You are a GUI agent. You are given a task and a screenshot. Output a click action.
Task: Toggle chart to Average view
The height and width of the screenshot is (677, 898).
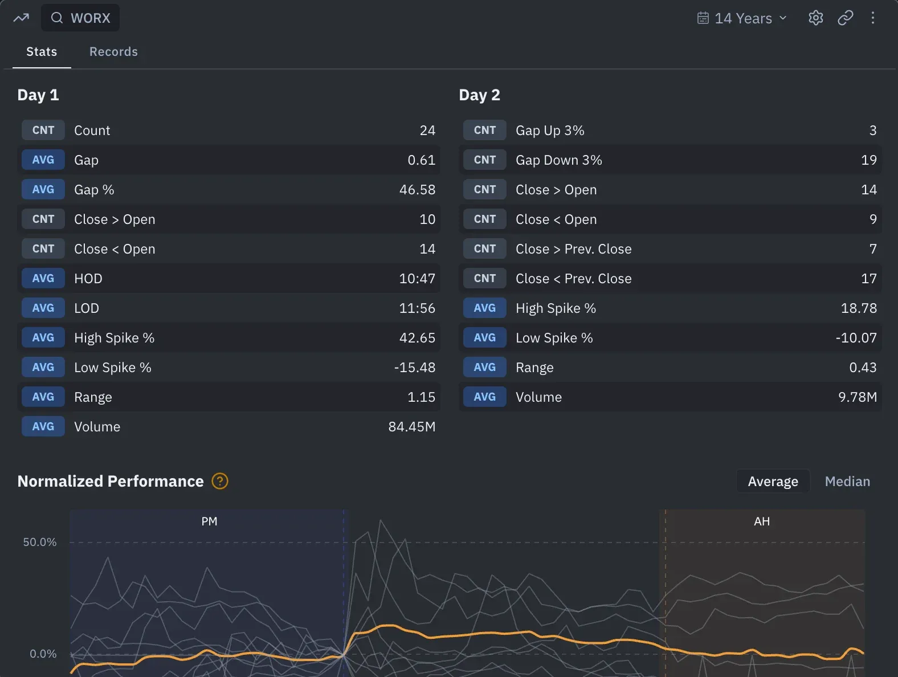pos(773,482)
